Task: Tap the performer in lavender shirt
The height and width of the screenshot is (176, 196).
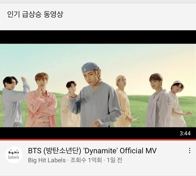Action: (x=158, y=101)
